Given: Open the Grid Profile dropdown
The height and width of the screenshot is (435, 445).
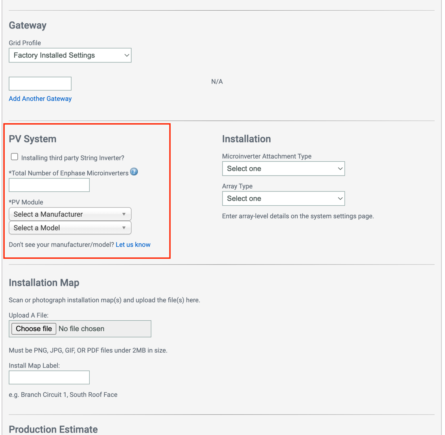Looking at the screenshot, I should click(x=70, y=55).
